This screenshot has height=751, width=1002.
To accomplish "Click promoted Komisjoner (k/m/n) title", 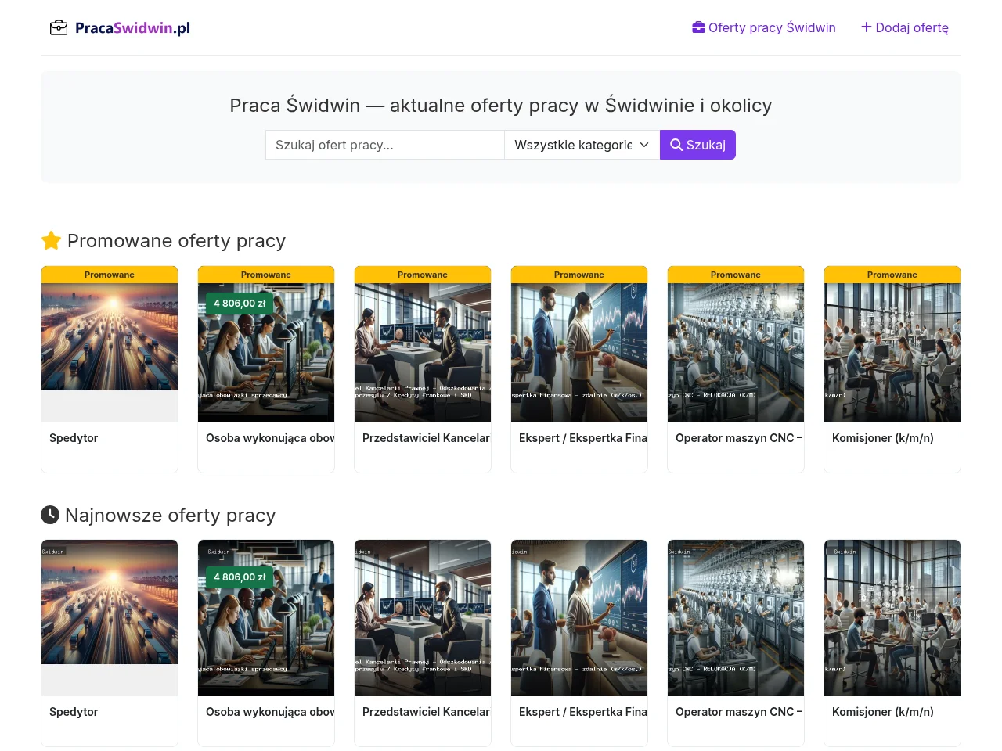I will point(883,438).
